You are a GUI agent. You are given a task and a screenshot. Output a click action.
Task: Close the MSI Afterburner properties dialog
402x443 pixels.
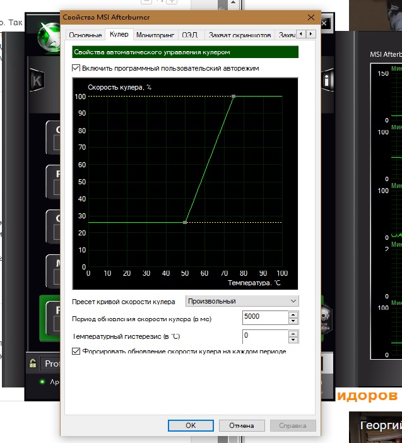(311, 17)
